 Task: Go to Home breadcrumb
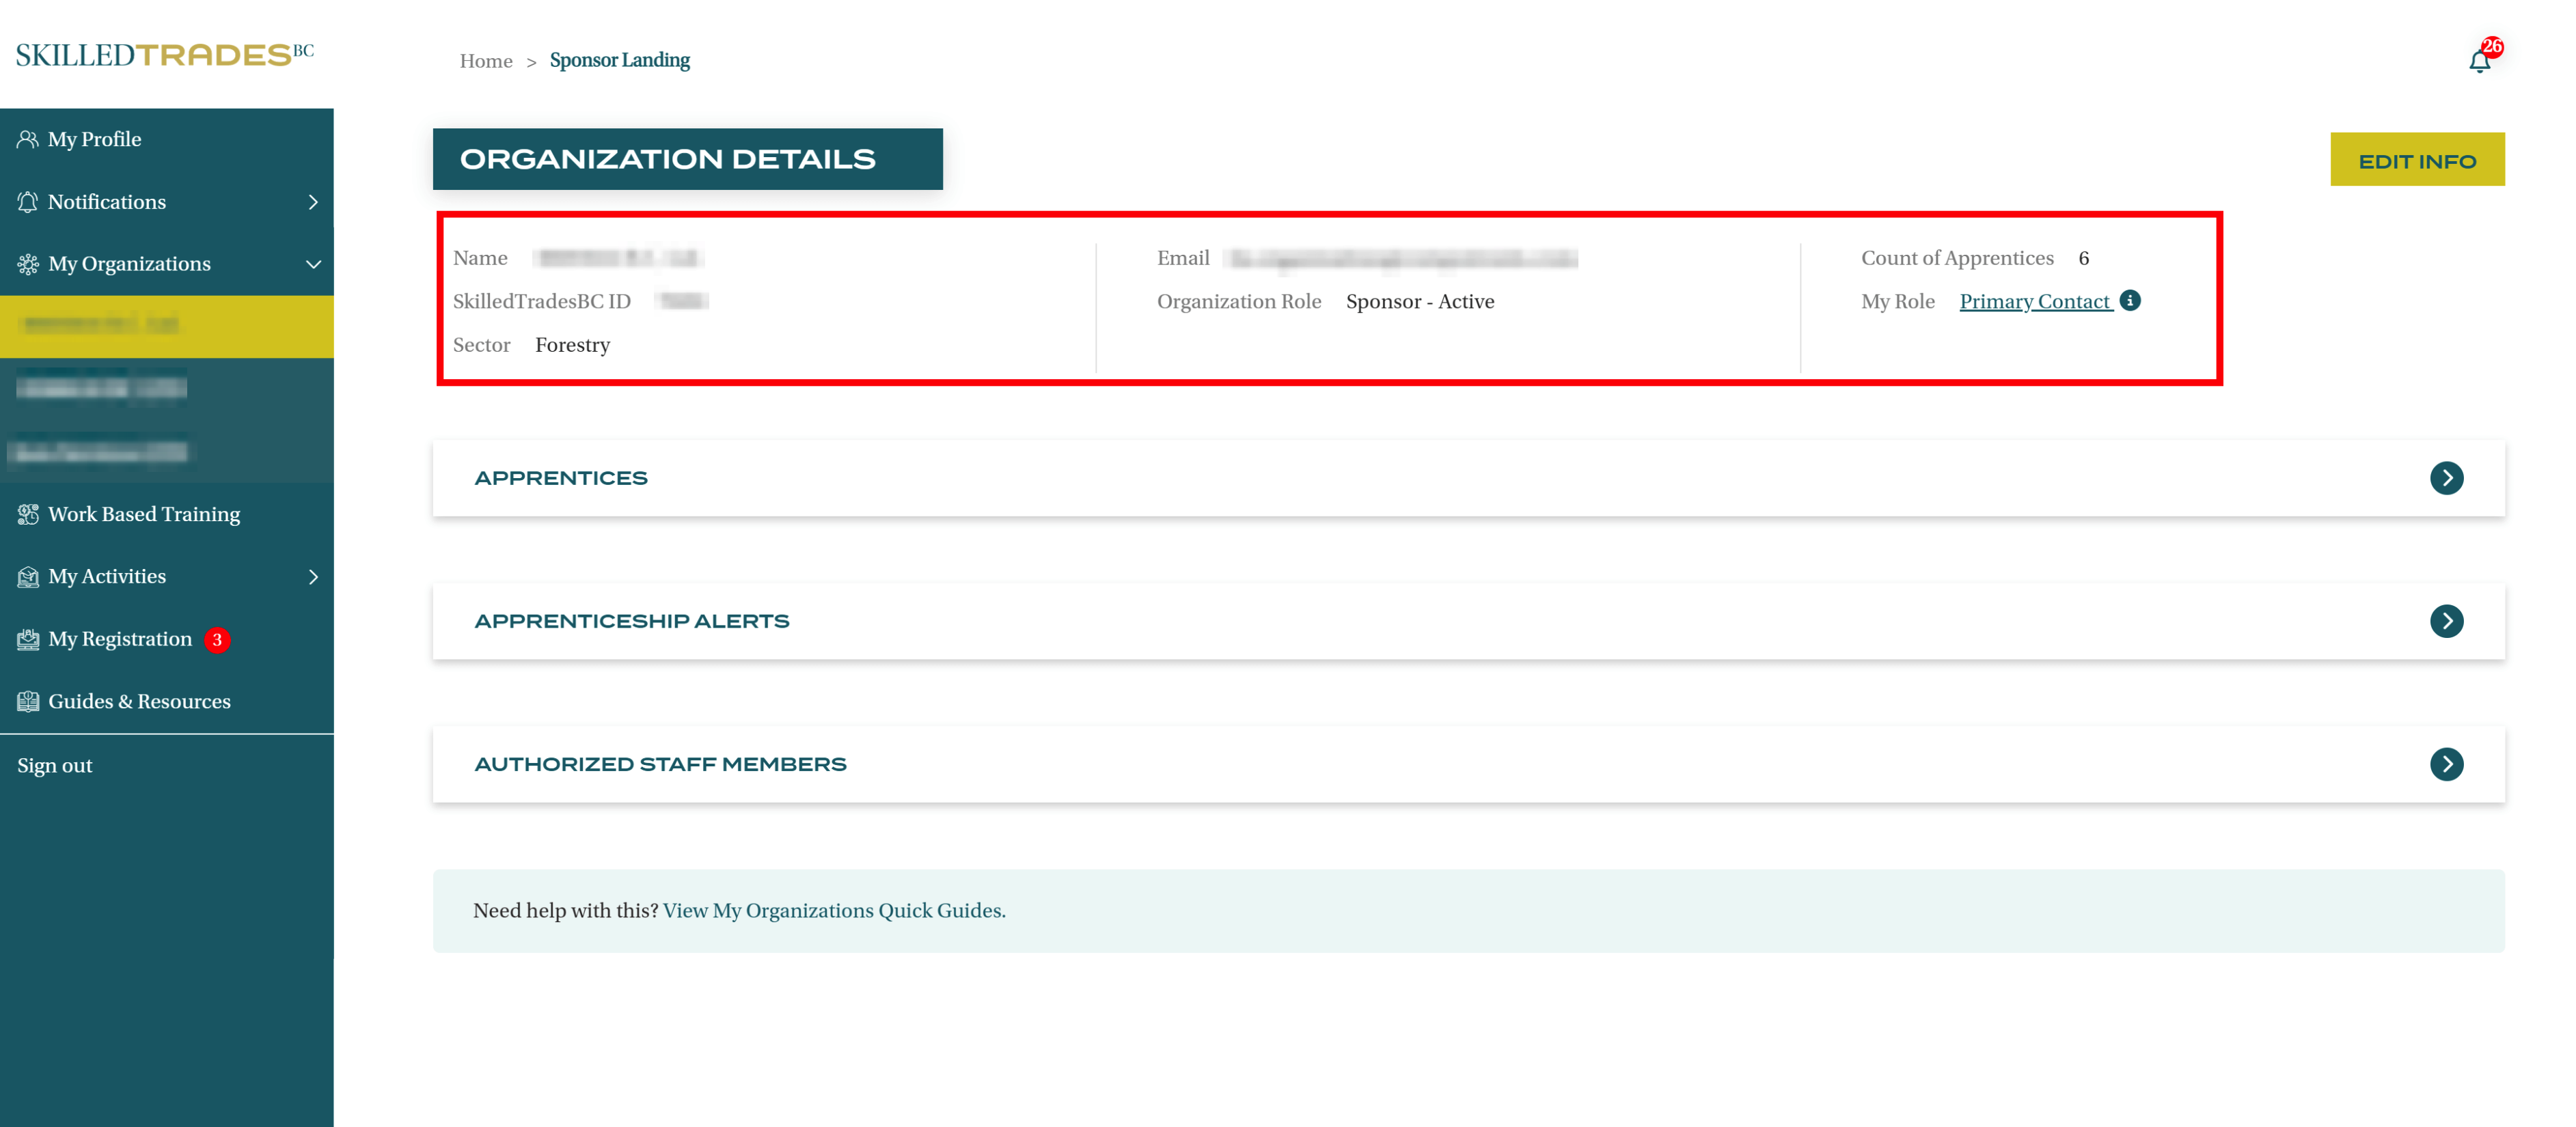click(x=485, y=61)
